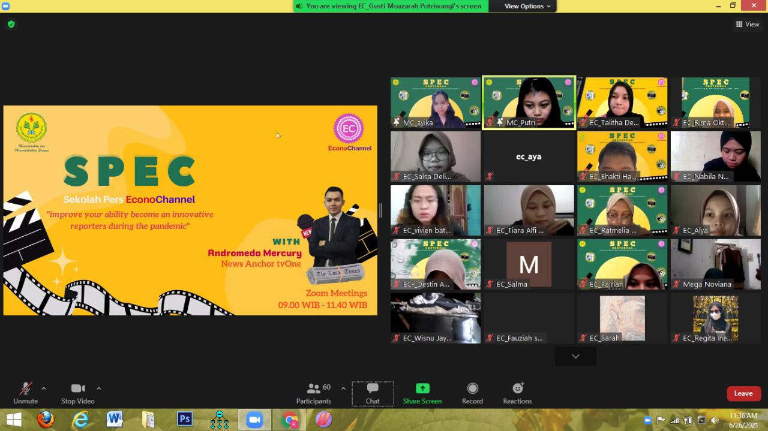Start recording with Record button
Image resolution: width=768 pixels, height=431 pixels.
pos(472,393)
